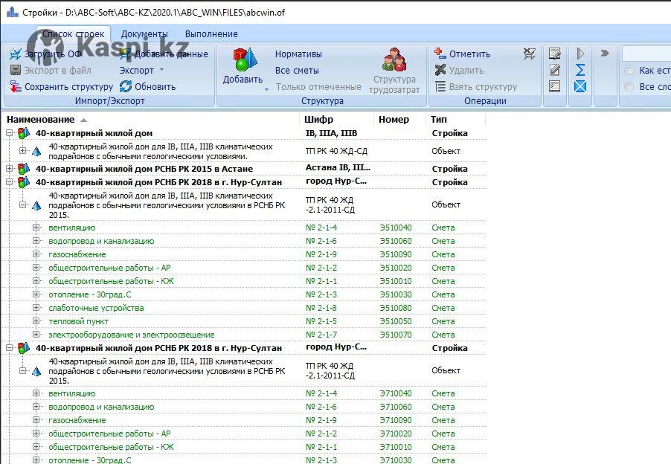Click the Все сметы button
Image resolution: width=671 pixels, height=464 pixels.
click(x=297, y=71)
